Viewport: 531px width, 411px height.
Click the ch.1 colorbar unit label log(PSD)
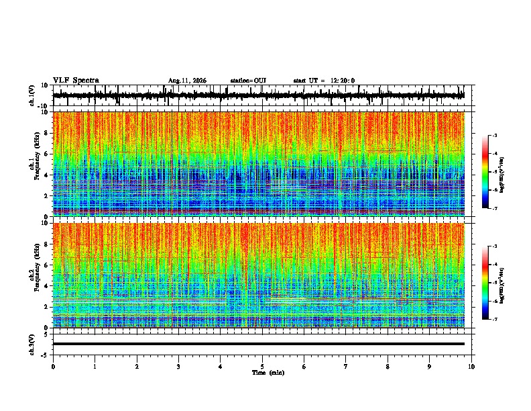coord(502,175)
